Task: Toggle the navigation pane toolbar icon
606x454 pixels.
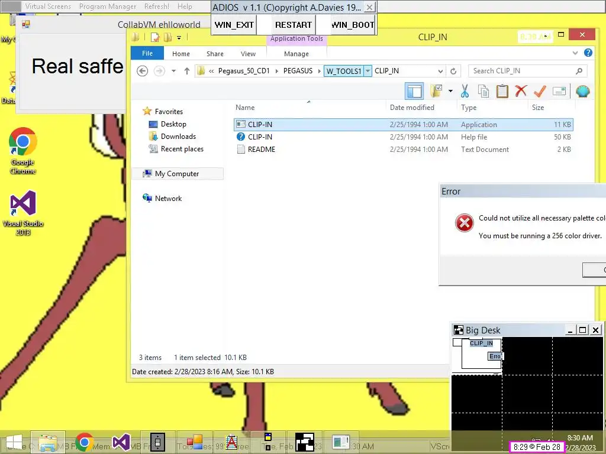Action: click(414, 92)
